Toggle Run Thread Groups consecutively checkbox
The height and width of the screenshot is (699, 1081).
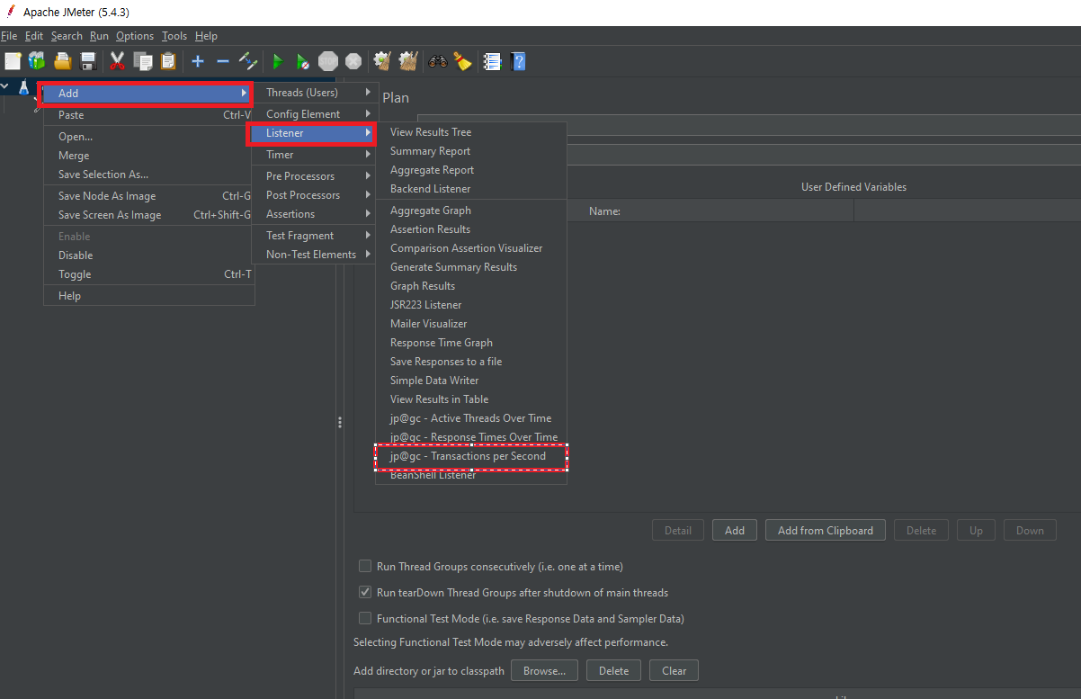[x=365, y=566]
